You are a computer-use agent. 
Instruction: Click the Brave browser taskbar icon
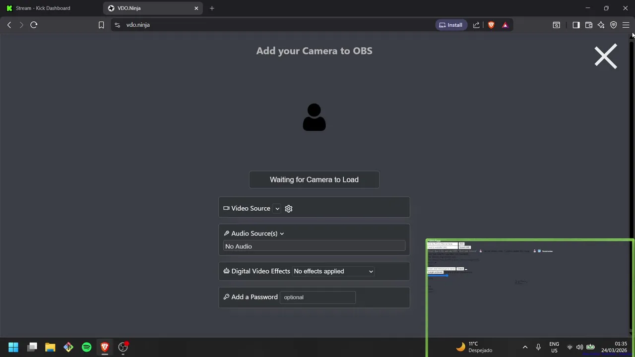[x=105, y=347]
